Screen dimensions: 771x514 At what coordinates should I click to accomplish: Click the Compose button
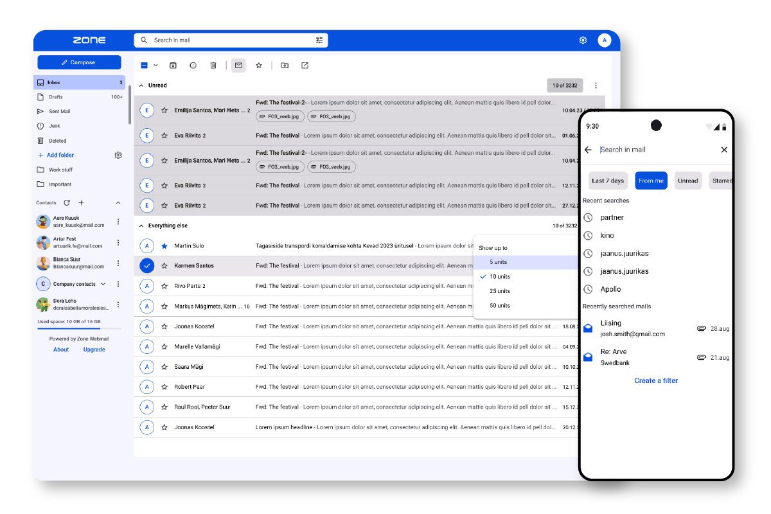pos(79,62)
